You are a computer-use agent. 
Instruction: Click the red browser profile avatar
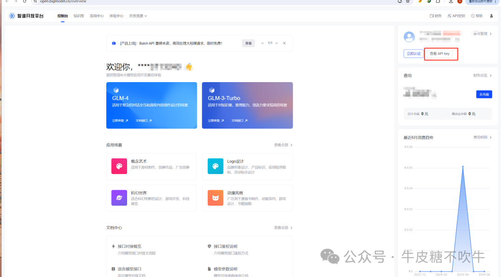pos(460,1)
